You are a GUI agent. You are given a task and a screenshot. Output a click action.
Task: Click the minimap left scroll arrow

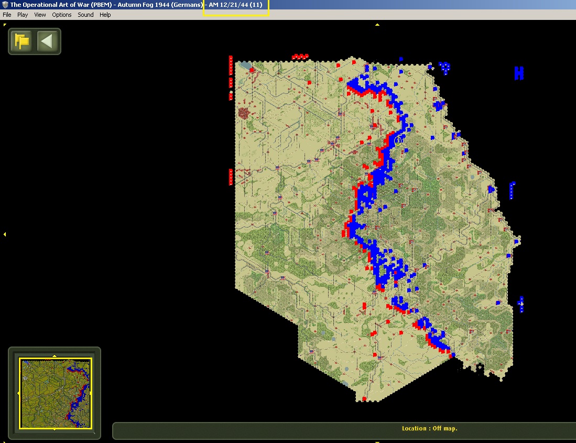[18, 393]
